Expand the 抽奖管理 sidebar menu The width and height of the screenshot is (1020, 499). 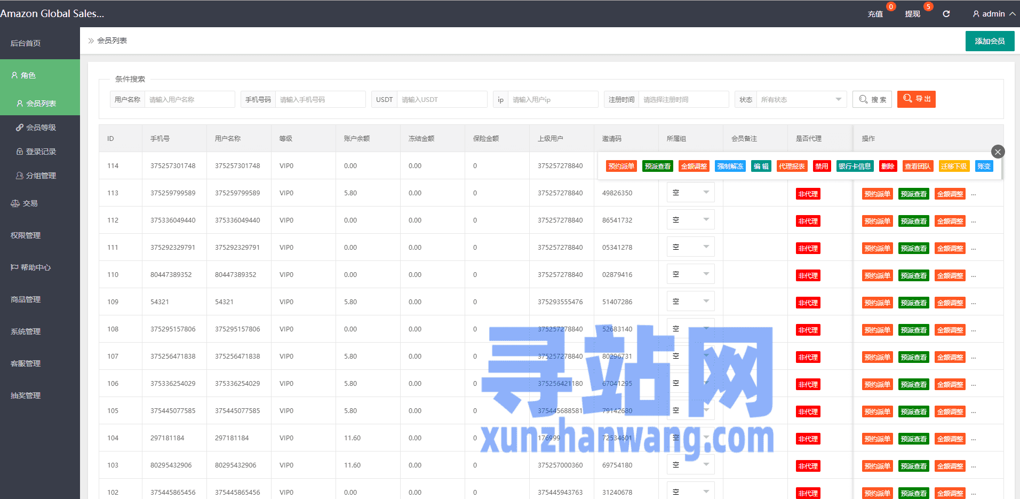pyautogui.click(x=40, y=395)
